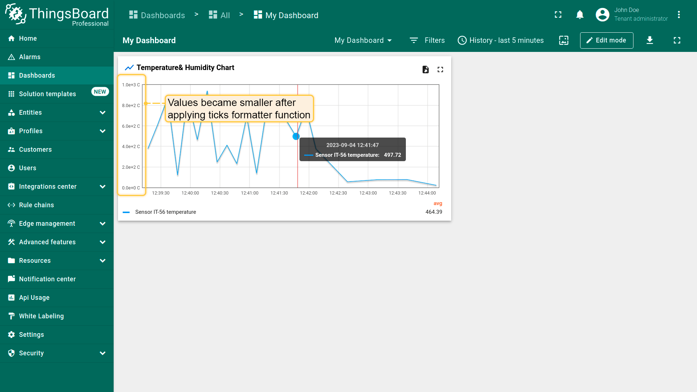Open the Filters button

pos(427,40)
